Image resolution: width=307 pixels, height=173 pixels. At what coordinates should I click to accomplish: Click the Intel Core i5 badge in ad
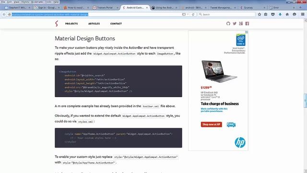(x=241, y=40)
